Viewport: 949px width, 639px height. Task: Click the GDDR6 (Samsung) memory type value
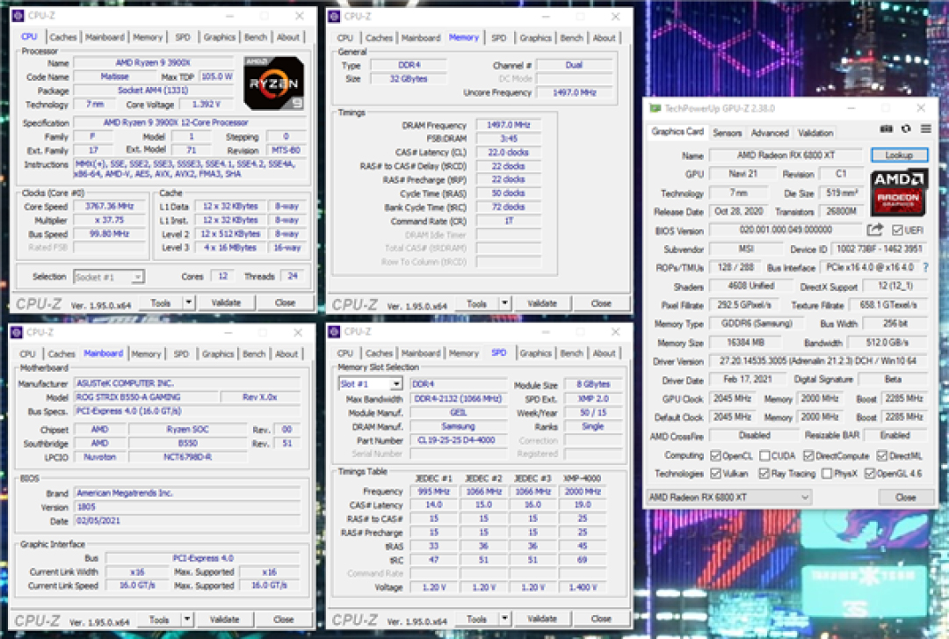pos(757,323)
